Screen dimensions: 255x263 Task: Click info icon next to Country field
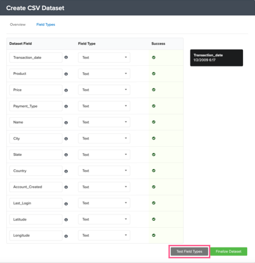(x=66, y=171)
